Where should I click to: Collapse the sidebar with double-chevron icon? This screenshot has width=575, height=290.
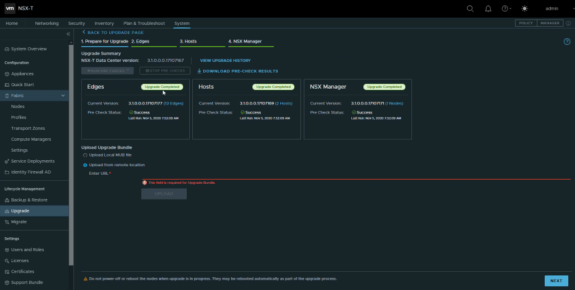point(68,34)
